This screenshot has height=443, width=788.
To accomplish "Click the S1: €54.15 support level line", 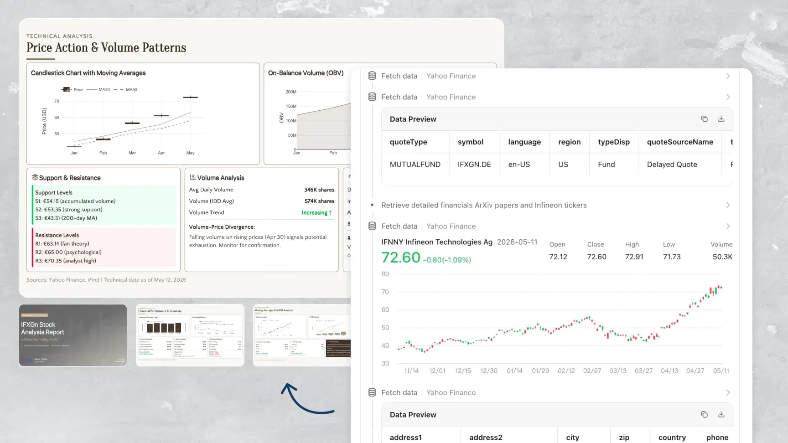I will (x=75, y=201).
